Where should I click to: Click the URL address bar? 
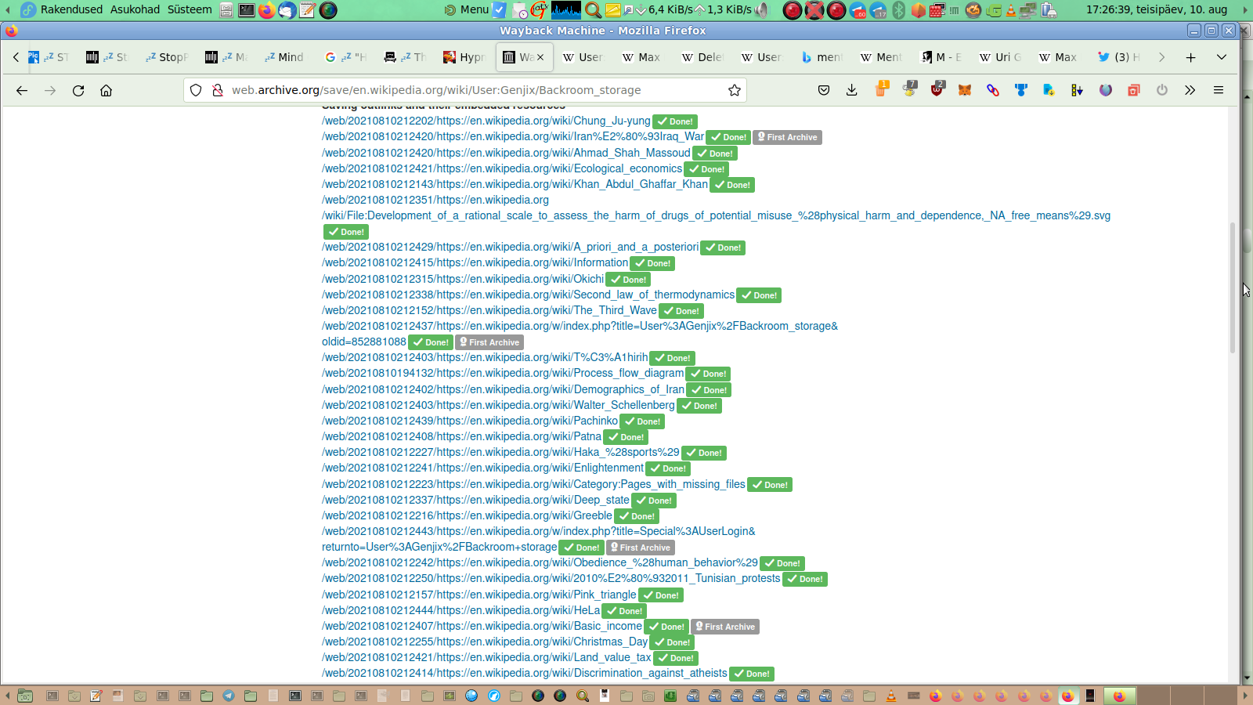(x=470, y=90)
